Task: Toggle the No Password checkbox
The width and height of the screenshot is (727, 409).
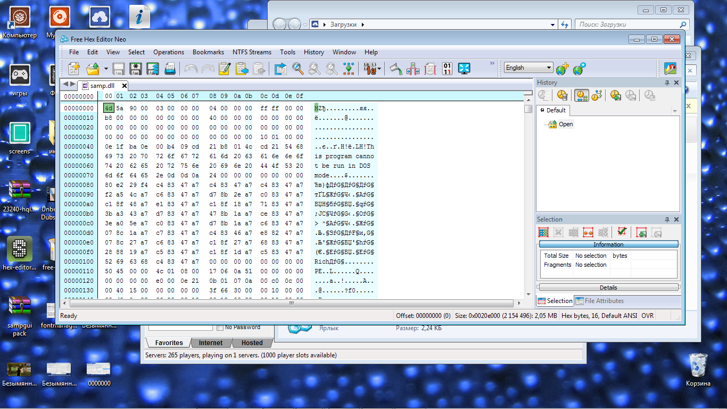Action: pyautogui.click(x=220, y=328)
